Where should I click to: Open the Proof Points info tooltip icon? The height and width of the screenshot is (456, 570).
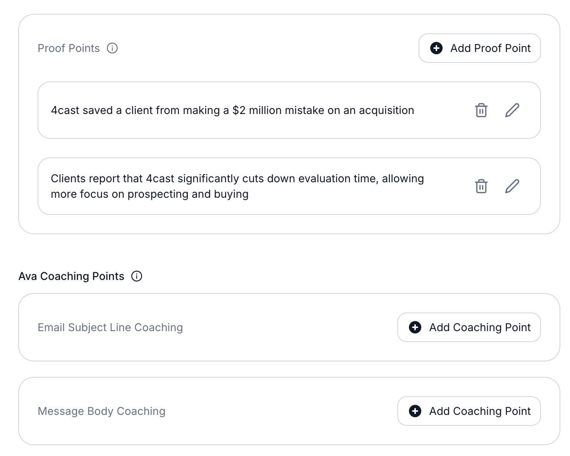pos(112,48)
